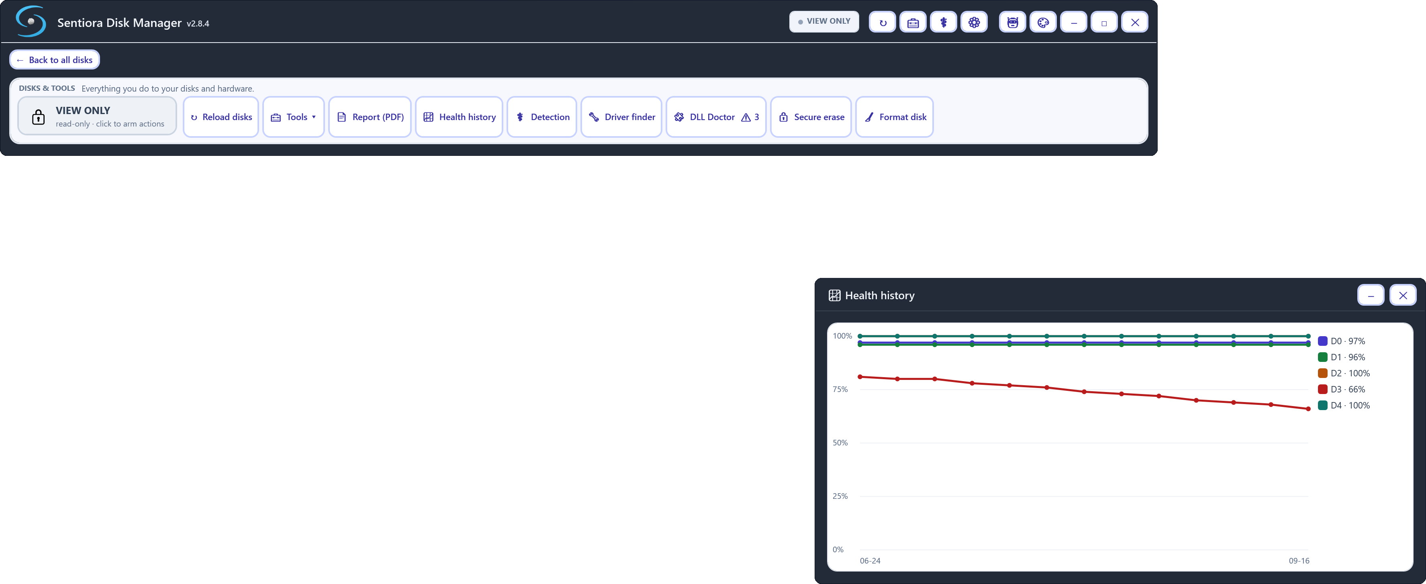Viewport: 1426px width, 584px height.
Task: Choose Format disk
Action: [x=895, y=117]
